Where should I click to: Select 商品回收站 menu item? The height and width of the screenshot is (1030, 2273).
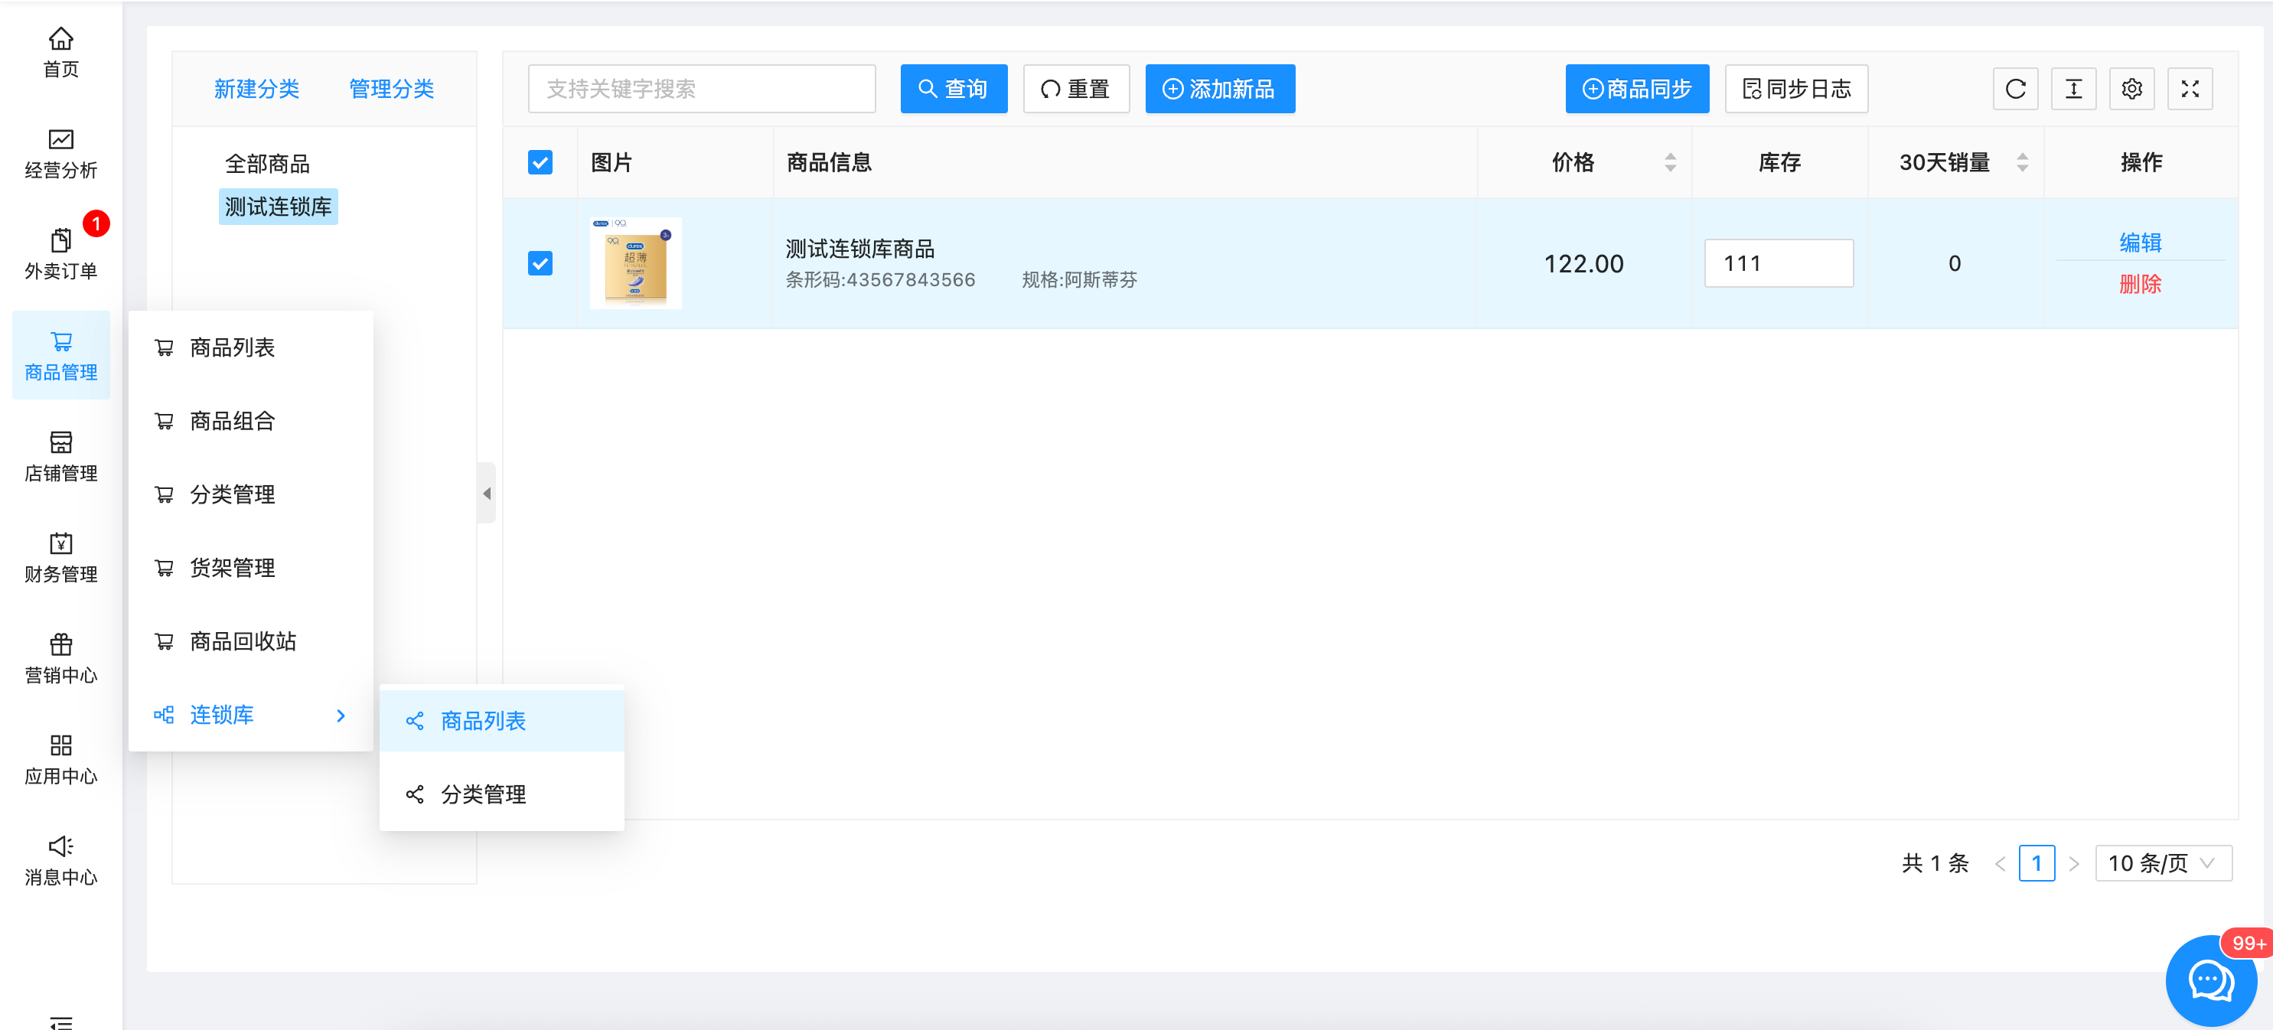(243, 642)
